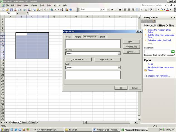Click the Search for input field
176x132 pixels.
pyautogui.click(x=157, y=52)
